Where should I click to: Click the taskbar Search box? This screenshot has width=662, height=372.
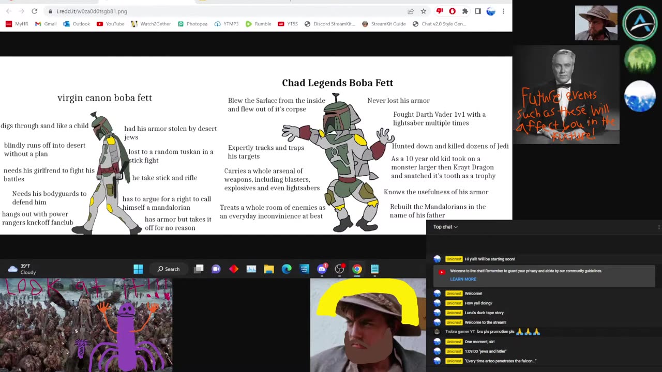point(169,269)
